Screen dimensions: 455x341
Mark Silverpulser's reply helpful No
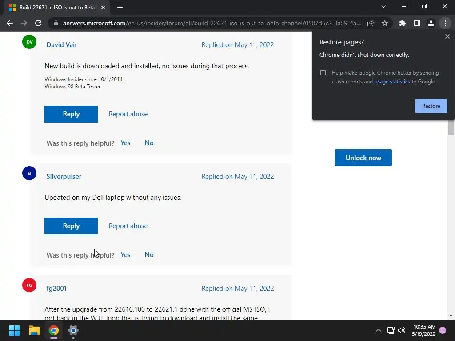coord(149,255)
